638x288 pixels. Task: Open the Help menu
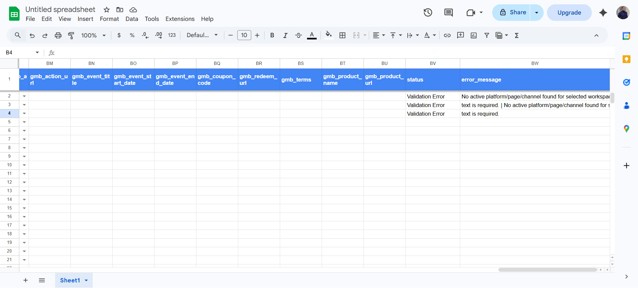(207, 19)
